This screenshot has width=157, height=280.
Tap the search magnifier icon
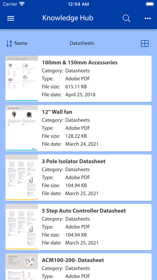127,19
